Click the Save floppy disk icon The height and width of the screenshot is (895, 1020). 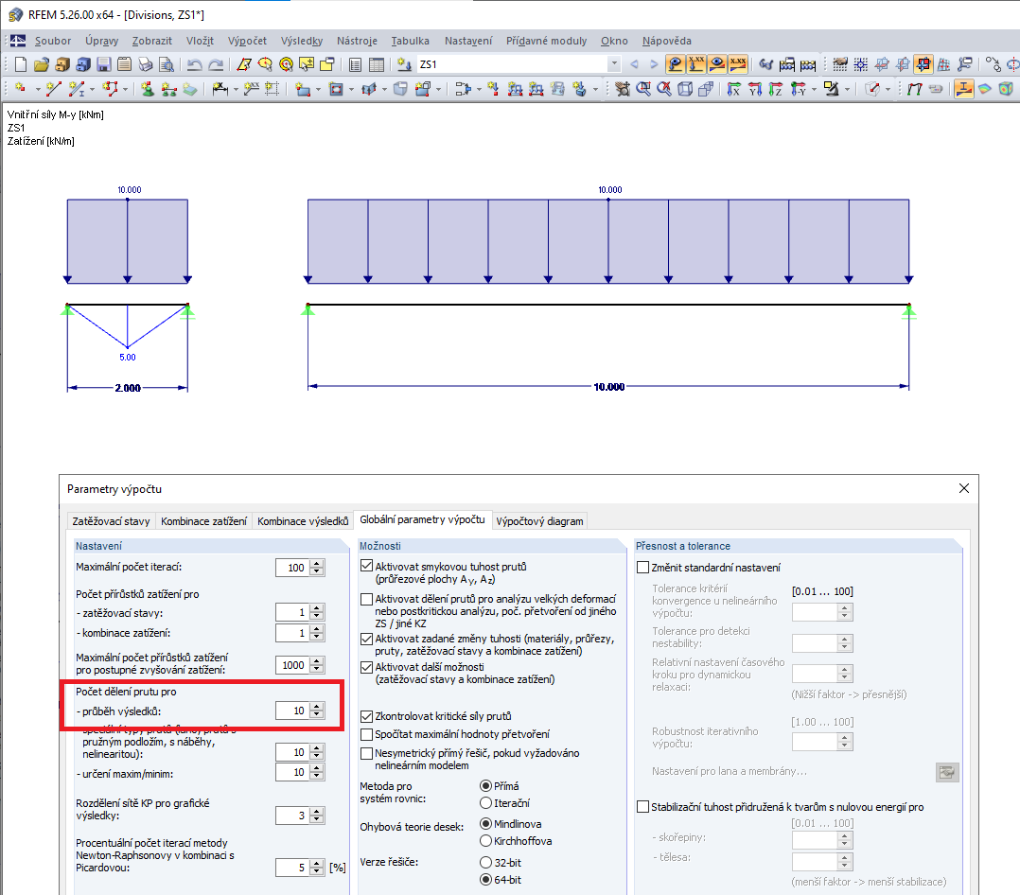pyautogui.click(x=104, y=64)
